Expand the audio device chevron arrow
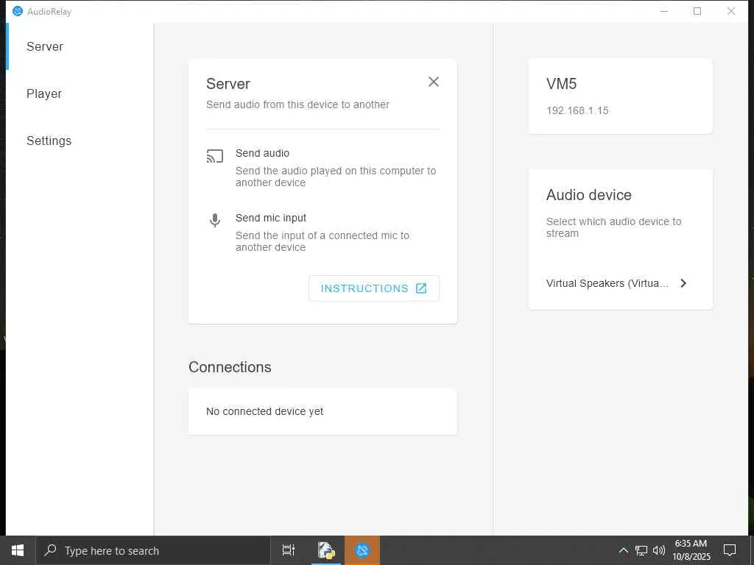The width and height of the screenshot is (754, 565). (x=683, y=283)
